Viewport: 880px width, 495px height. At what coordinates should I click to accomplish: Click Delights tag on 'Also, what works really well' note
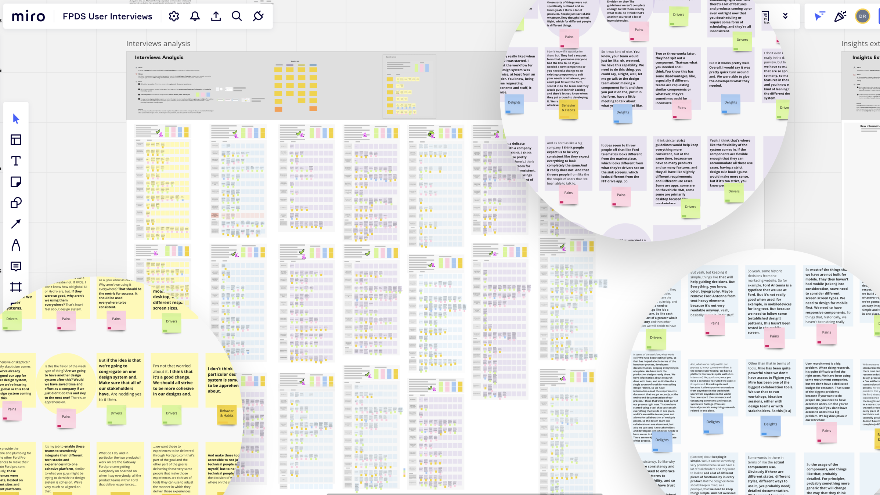tap(713, 424)
